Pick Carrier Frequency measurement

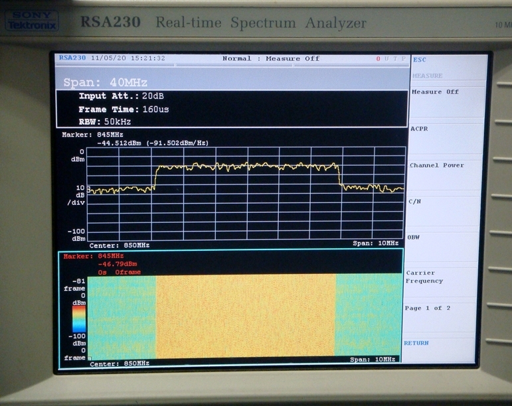(x=424, y=277)
